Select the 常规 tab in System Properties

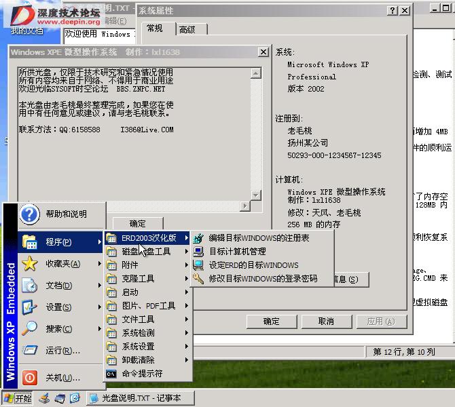coord(158,28)
